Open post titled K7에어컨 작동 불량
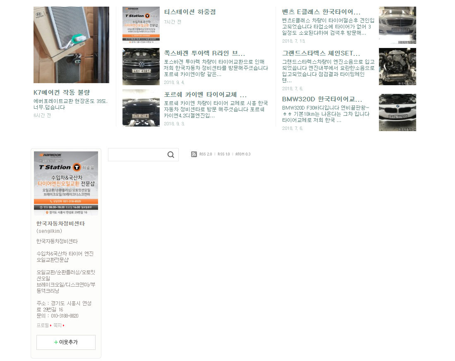Image resolution: width=455 pixels, height=361 pixels. click(x=62, y=92)
